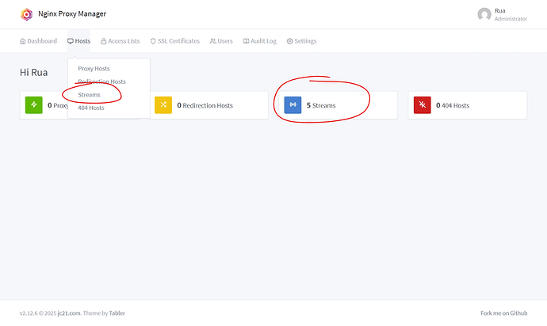This screenshot has height=326, width=547.
Task: Click the Nginx Proxy Manager logo icon
Action: [x=27, y=14]
